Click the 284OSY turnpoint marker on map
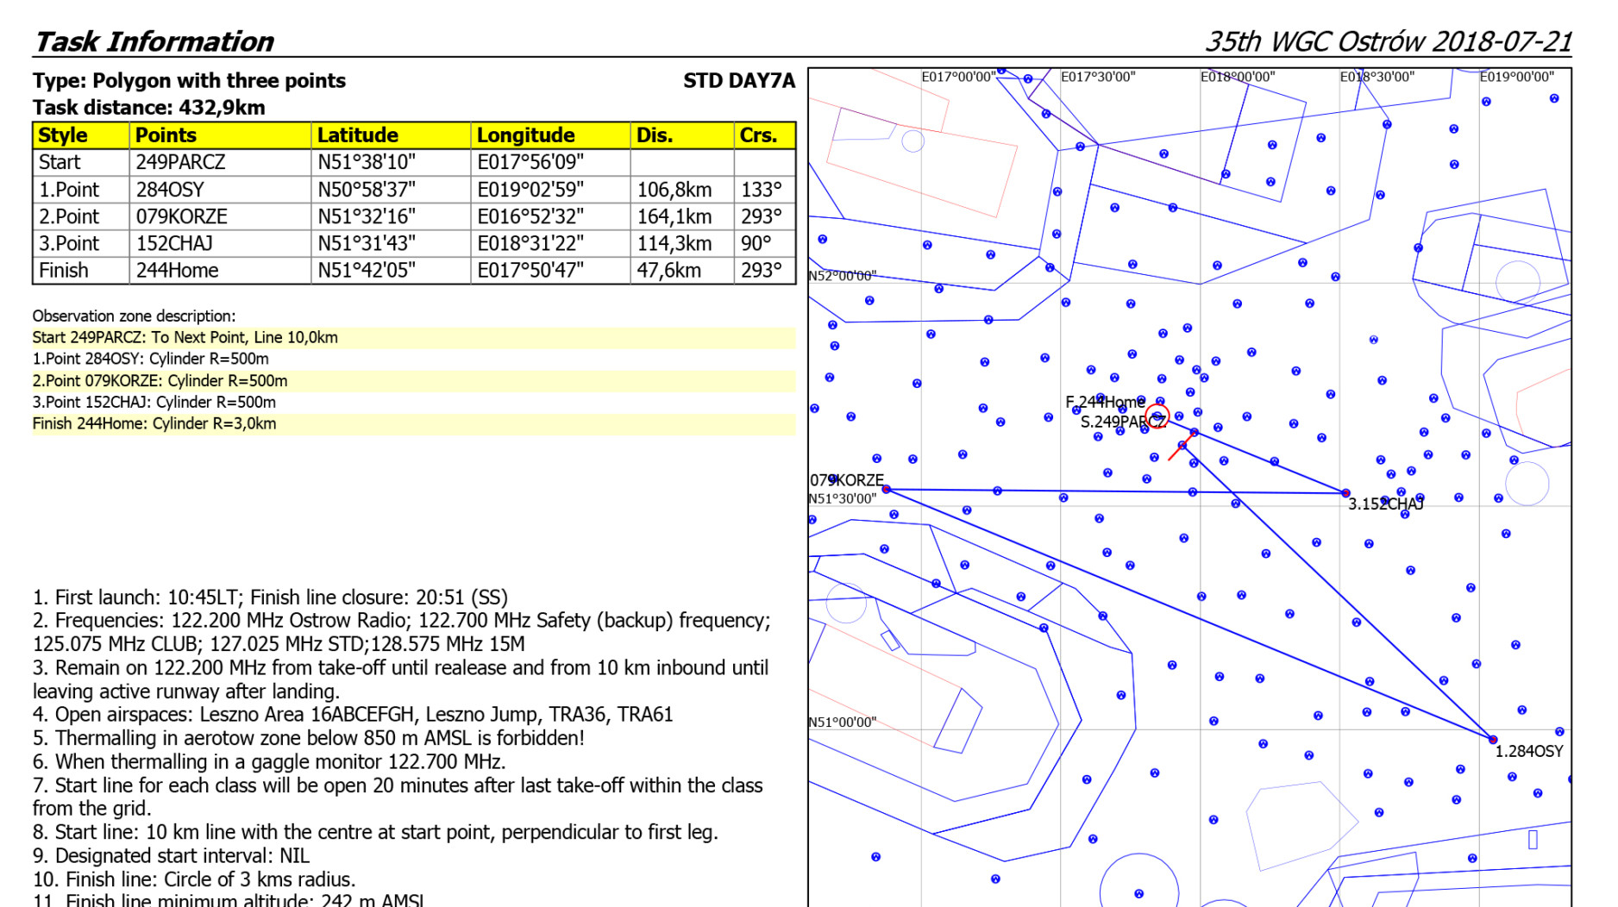The height and width of the screenshot is (907, 1618). pos(1493,739)
